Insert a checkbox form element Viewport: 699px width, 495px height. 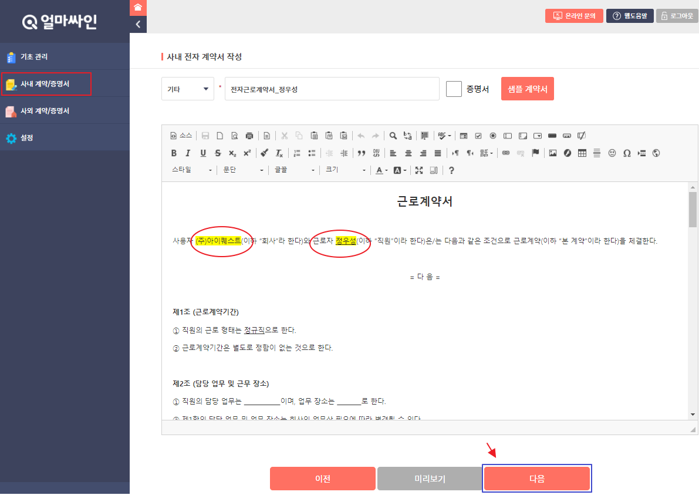478,136
